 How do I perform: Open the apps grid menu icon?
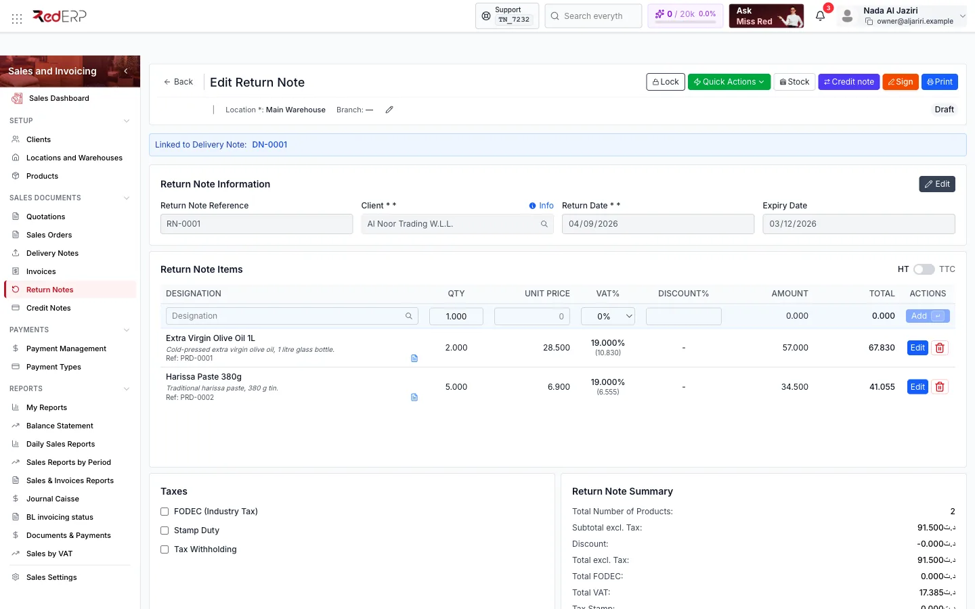click(17, 18)
